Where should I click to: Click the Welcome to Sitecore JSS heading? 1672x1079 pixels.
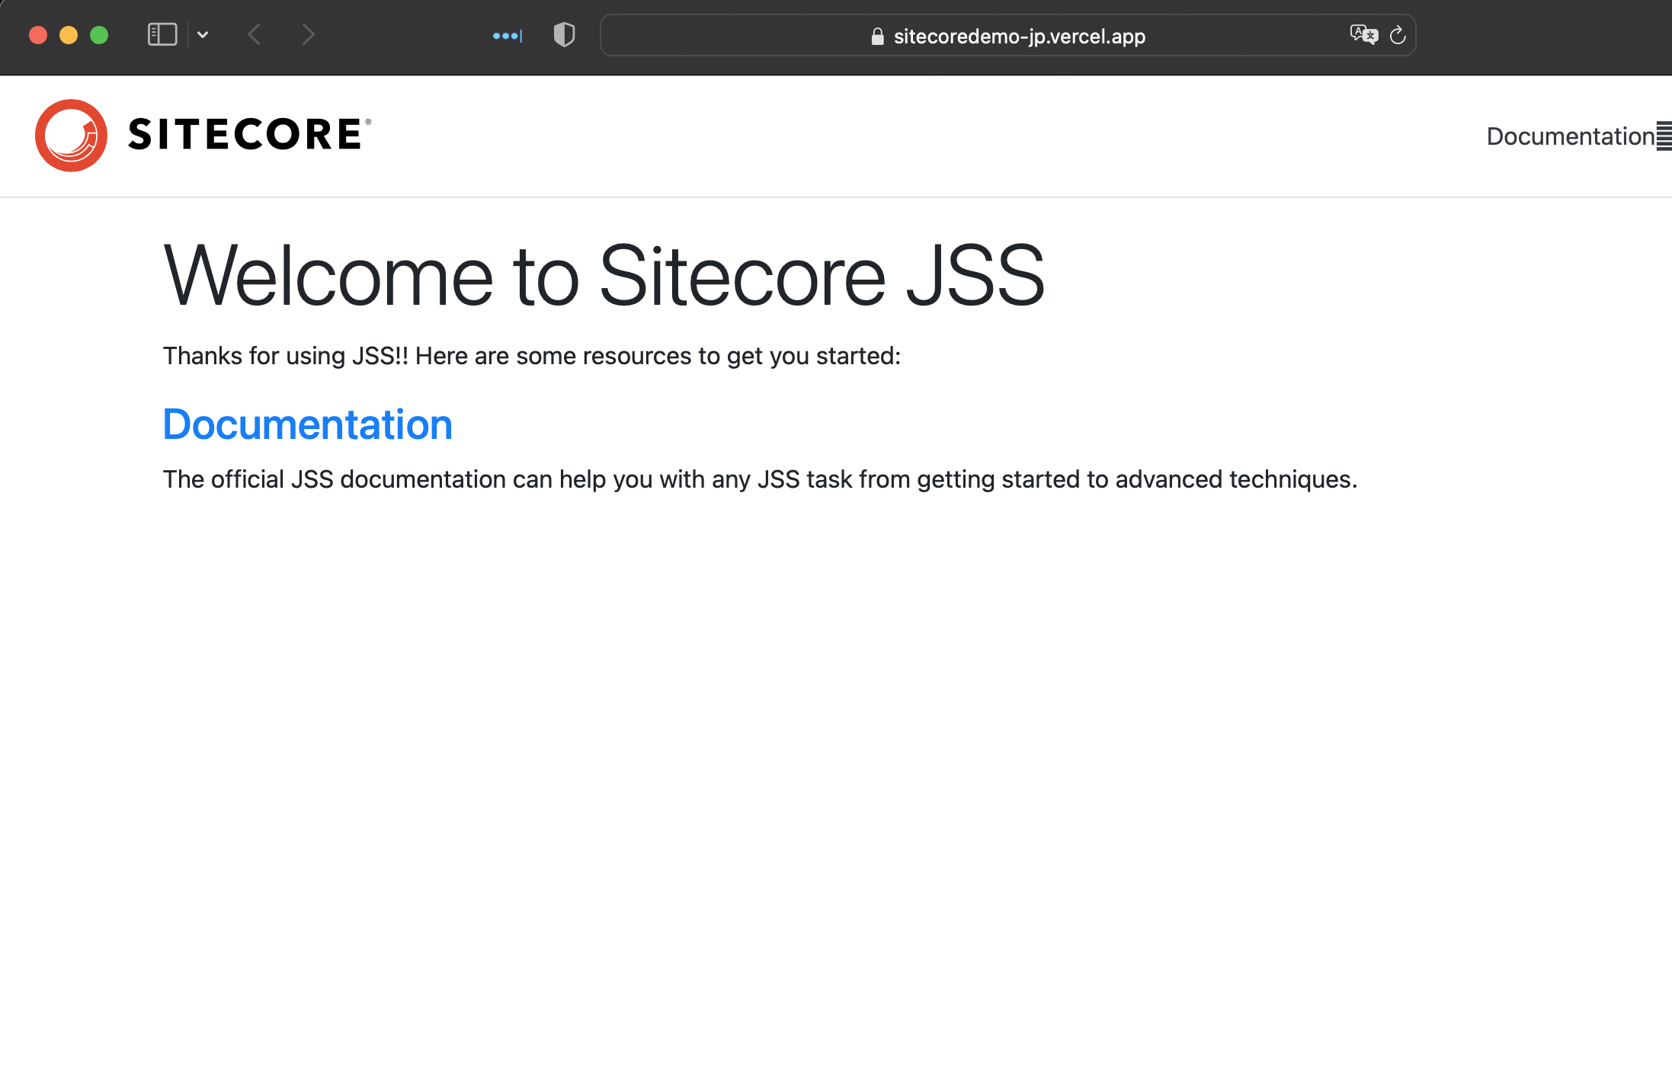pyautogui.click(x=604, y=276)
